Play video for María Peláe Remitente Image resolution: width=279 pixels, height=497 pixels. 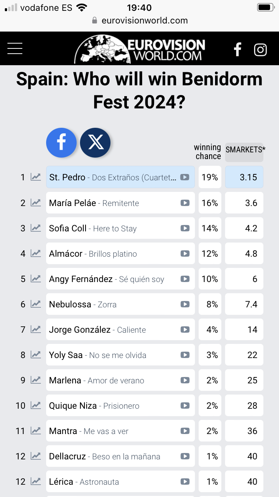pyautogui.click(x=185, y=203)
